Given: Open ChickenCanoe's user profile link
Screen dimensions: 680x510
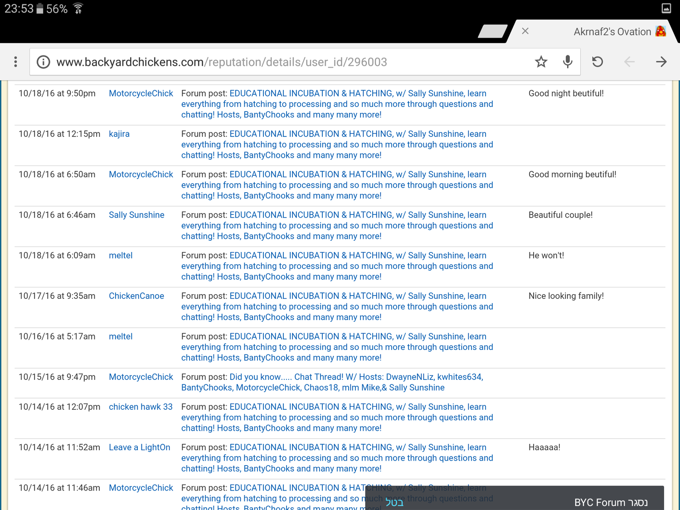Looking at the screenshot, I should coord(136,296).
